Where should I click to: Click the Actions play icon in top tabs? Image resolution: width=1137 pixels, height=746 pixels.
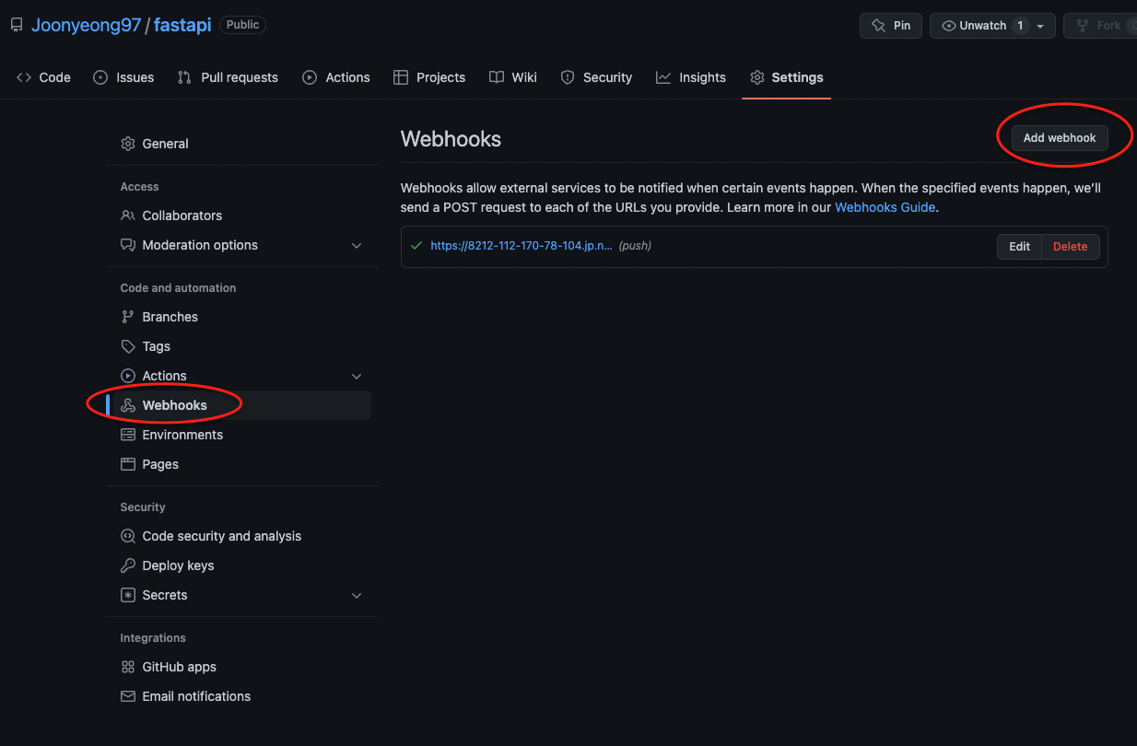tap(310, 77)
